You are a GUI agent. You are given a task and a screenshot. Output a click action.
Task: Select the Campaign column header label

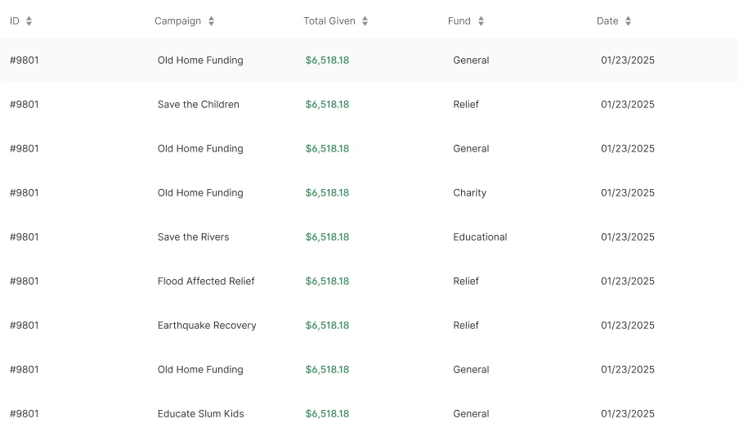[177, 20]
